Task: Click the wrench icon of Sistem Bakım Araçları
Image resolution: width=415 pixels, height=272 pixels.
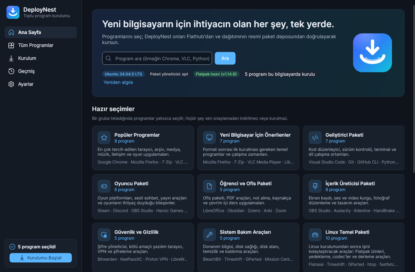Action: (209, 235)
